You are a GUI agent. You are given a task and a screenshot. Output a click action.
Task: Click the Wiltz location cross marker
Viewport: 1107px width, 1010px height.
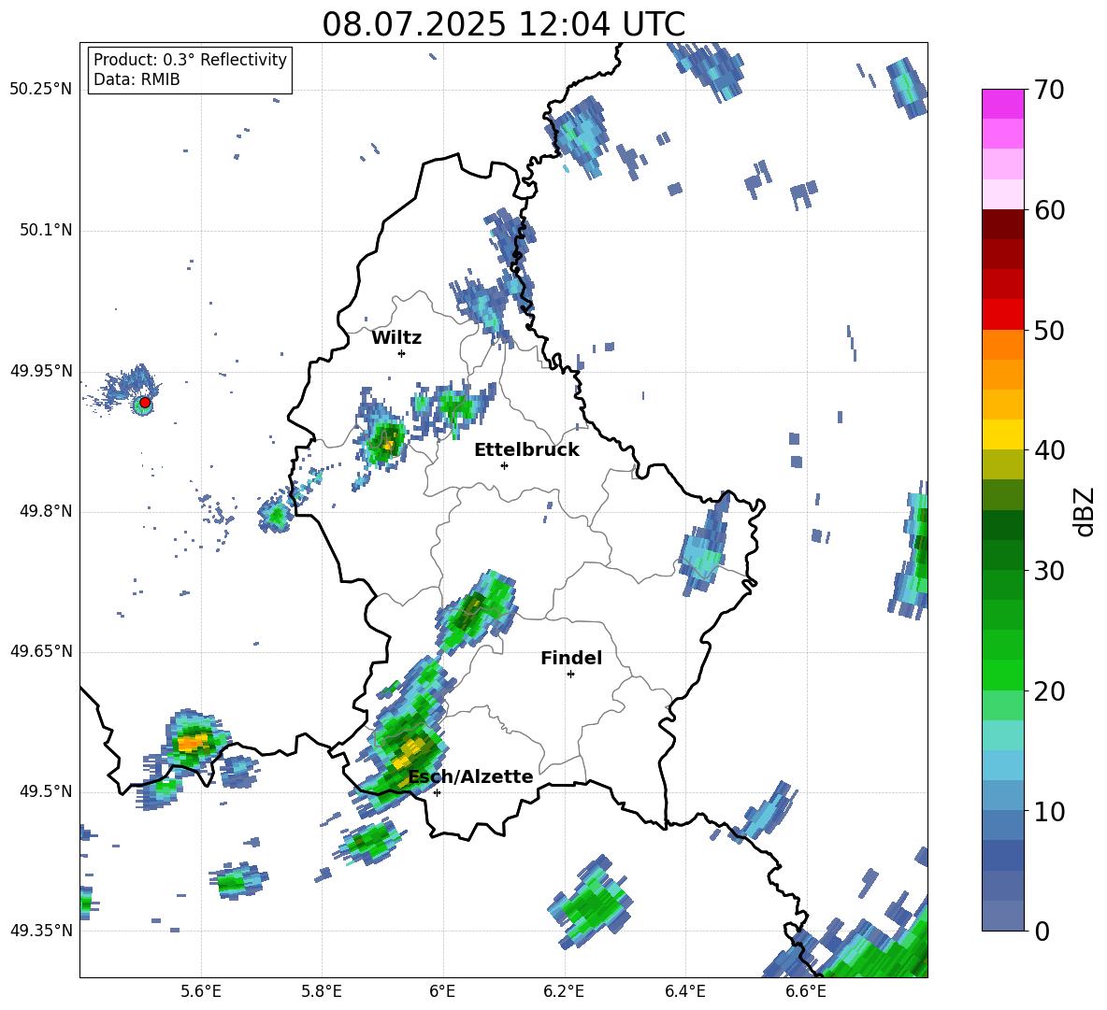pyautogui.click(x=402, y=353)
